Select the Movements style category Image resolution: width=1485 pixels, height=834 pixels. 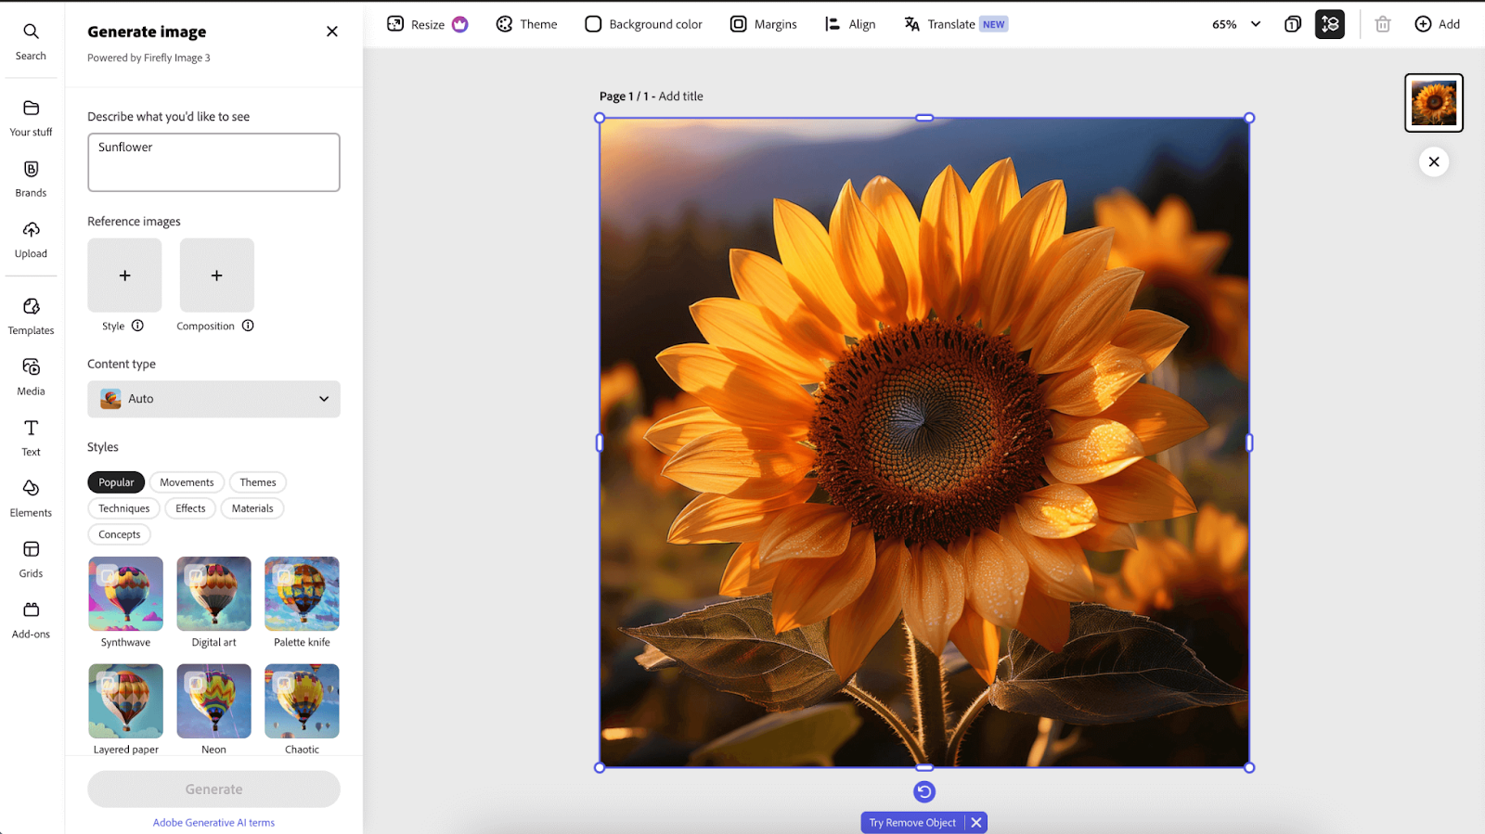click(x=187, y=482)
